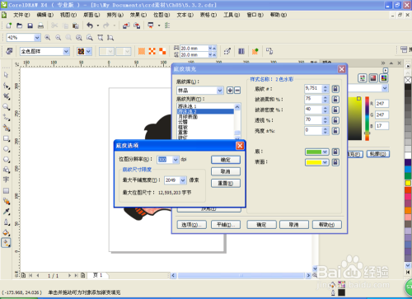Select the Pick tool in toolbox

[6, 75]
